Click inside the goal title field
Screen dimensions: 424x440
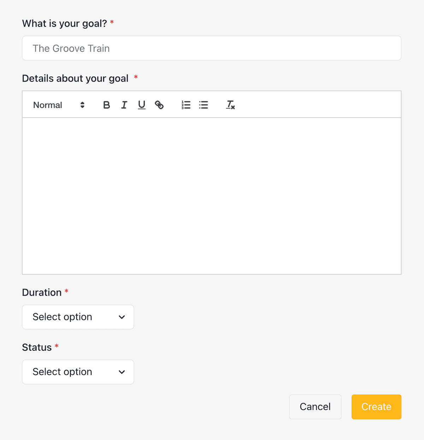click(211, 48)
